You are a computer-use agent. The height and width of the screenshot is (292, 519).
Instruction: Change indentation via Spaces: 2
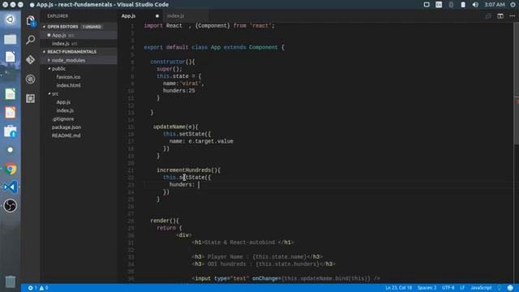[x=427, y=288]
